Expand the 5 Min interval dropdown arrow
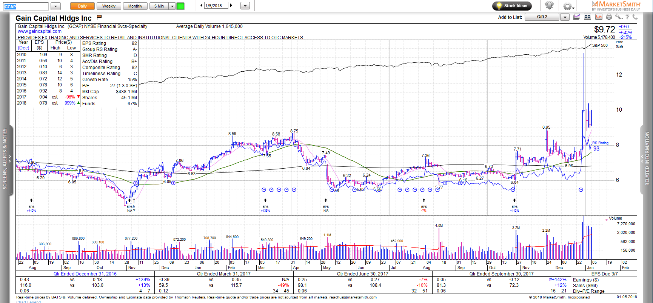This screenshot has height=303, width=653. pos(172,6)
